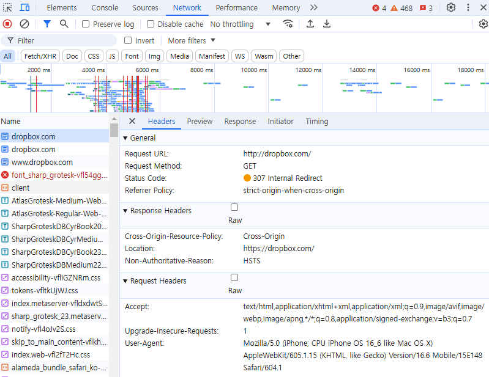
Task: Filter requests by Manifest type
Action: tap(212, 56)
